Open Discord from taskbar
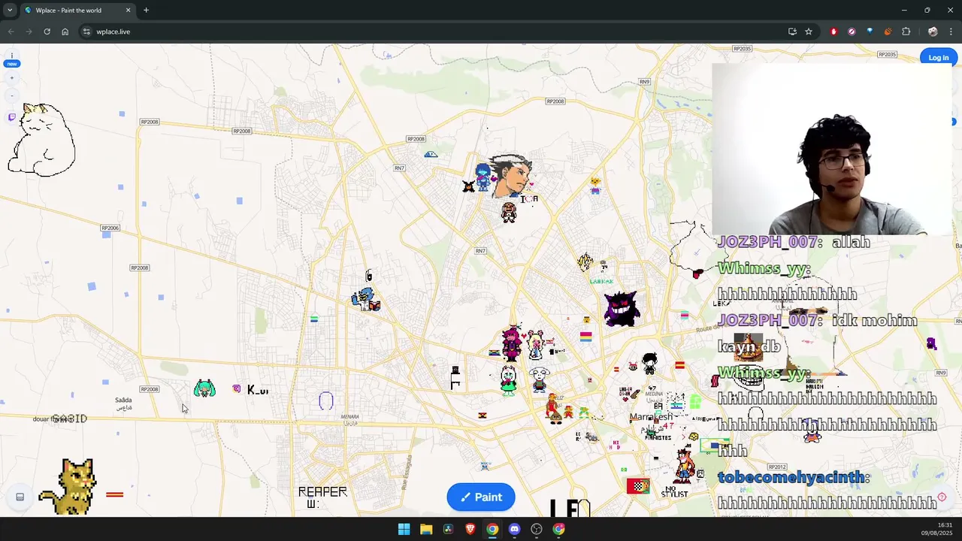The image size is (962, 541). (x=514, y=529)
